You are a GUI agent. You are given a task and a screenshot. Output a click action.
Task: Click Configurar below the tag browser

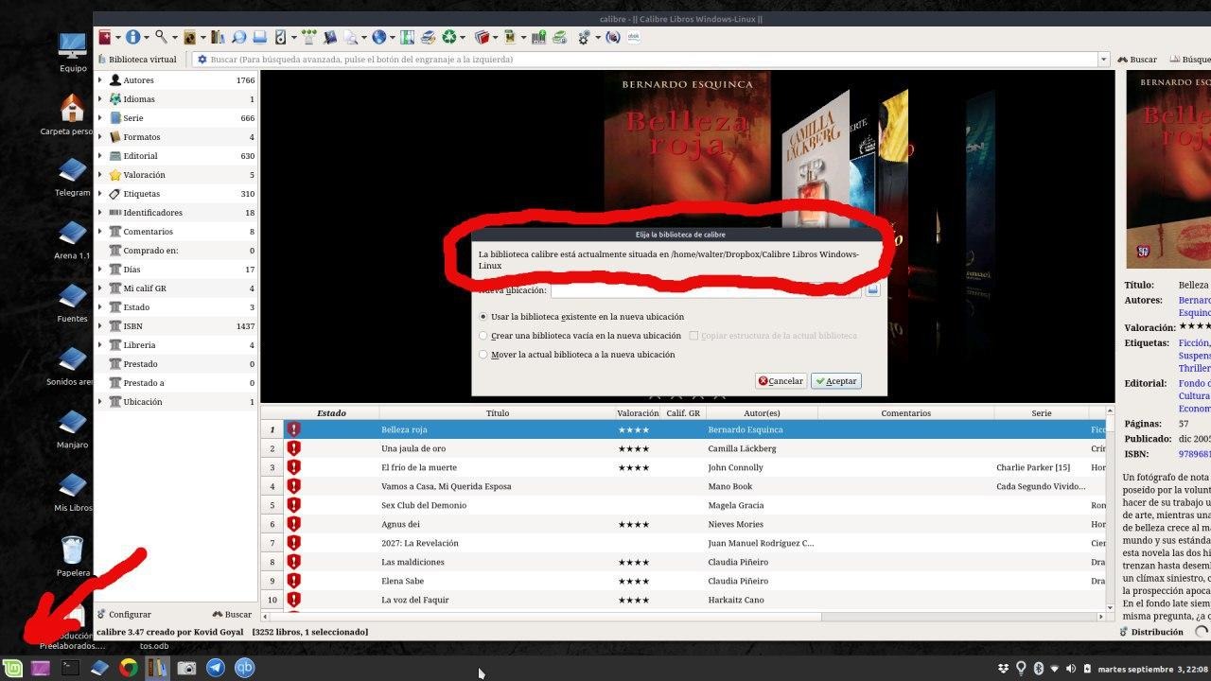124,614
